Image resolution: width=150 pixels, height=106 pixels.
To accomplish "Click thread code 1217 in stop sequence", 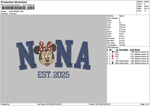I will 132,54.
